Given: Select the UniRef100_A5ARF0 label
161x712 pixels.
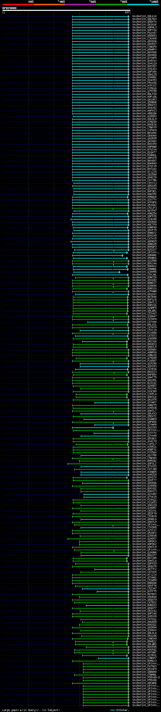Looking at the screenshot, I should click(144, 50).
